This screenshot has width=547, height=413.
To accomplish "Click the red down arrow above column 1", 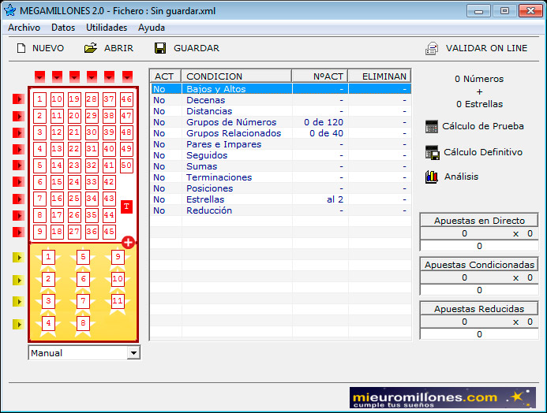I will 39,76.
